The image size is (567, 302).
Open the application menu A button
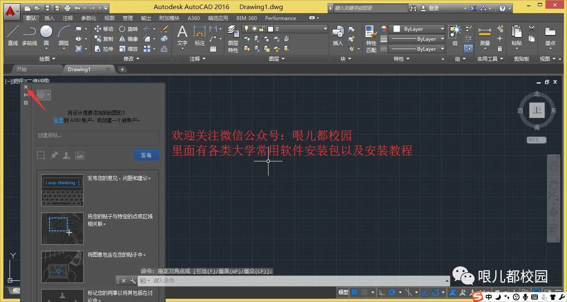click(12, 11)
